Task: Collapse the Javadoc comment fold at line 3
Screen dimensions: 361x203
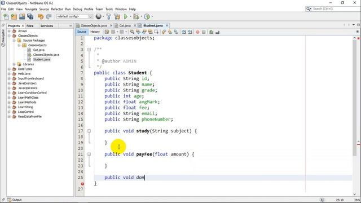Action: 89,50
